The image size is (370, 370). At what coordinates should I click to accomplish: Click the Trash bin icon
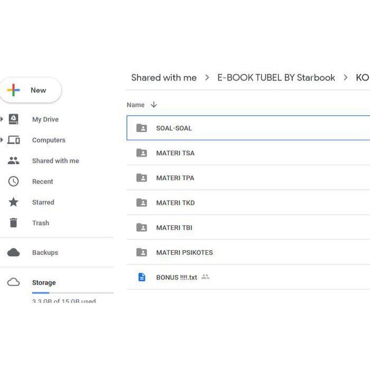coord(14,223)
